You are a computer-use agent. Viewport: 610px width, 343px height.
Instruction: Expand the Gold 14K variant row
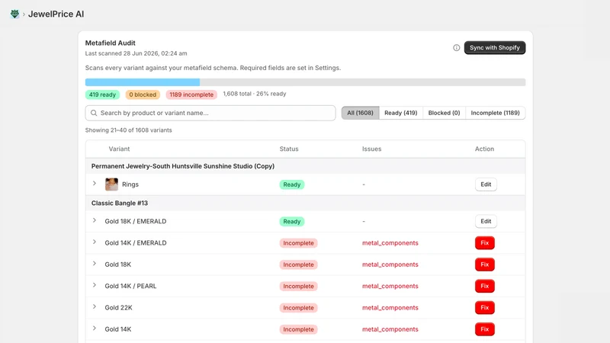94,329
